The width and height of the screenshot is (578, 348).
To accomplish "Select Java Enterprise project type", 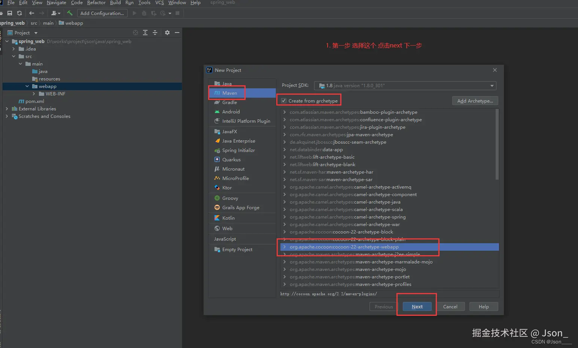I will point(242,141).
